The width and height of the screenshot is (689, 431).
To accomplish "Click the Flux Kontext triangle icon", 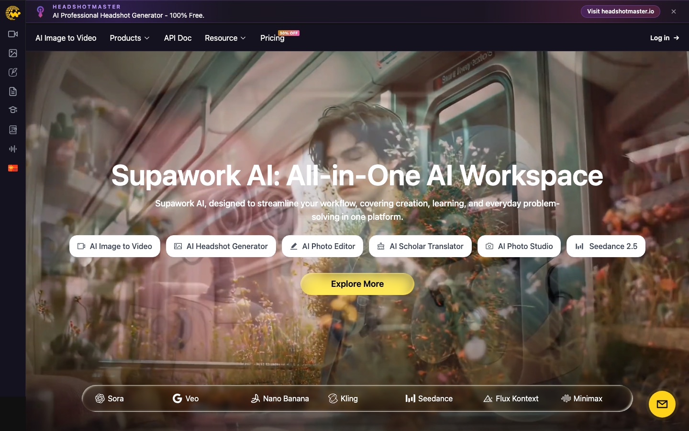I will [488, 398].
